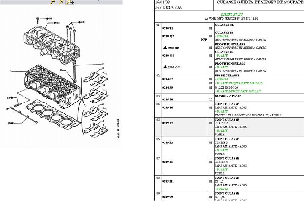The width and height of the screenshot is (304, 202).
Task: Click the EP 1,60 thickness text
Action: [x=220, y=197]
